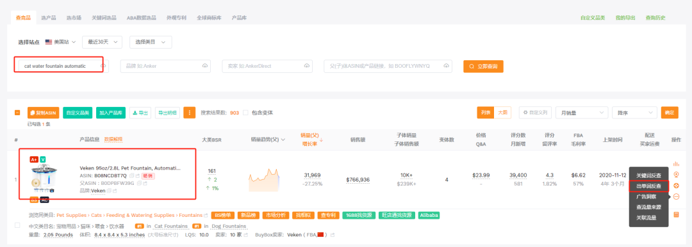Image resolution: width=692 pixels, height=247 pixels.
Task: Open 查询历史 link
Action: (x=655, y=18)
